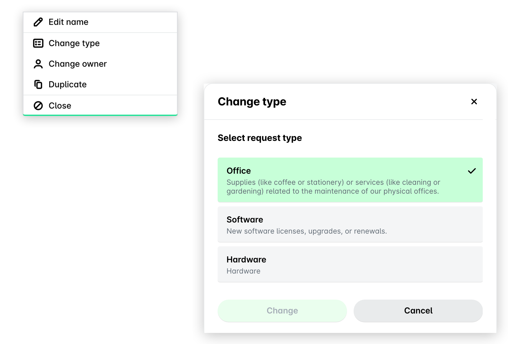Click the pencil icon beside Edit name

coord(38,22)
